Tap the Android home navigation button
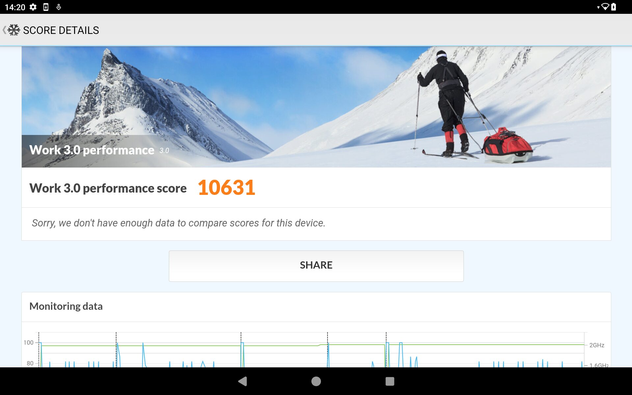 (x=316, y=381)
